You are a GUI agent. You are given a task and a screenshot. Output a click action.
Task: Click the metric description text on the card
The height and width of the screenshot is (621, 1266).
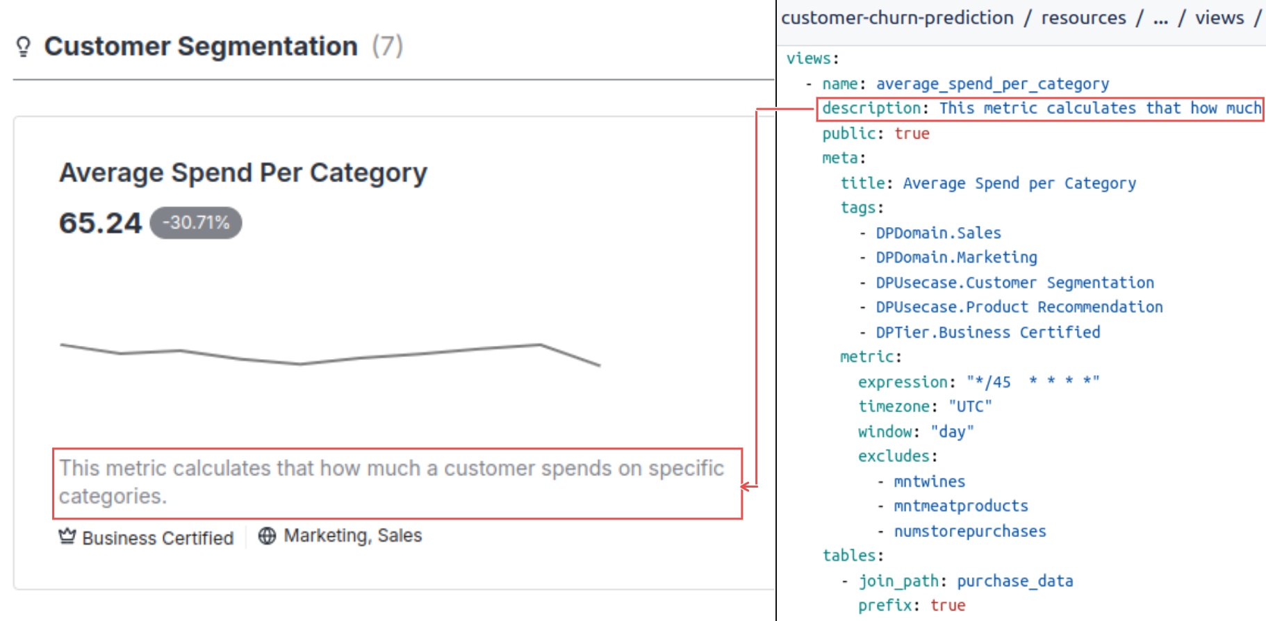(x=391, y=482)
